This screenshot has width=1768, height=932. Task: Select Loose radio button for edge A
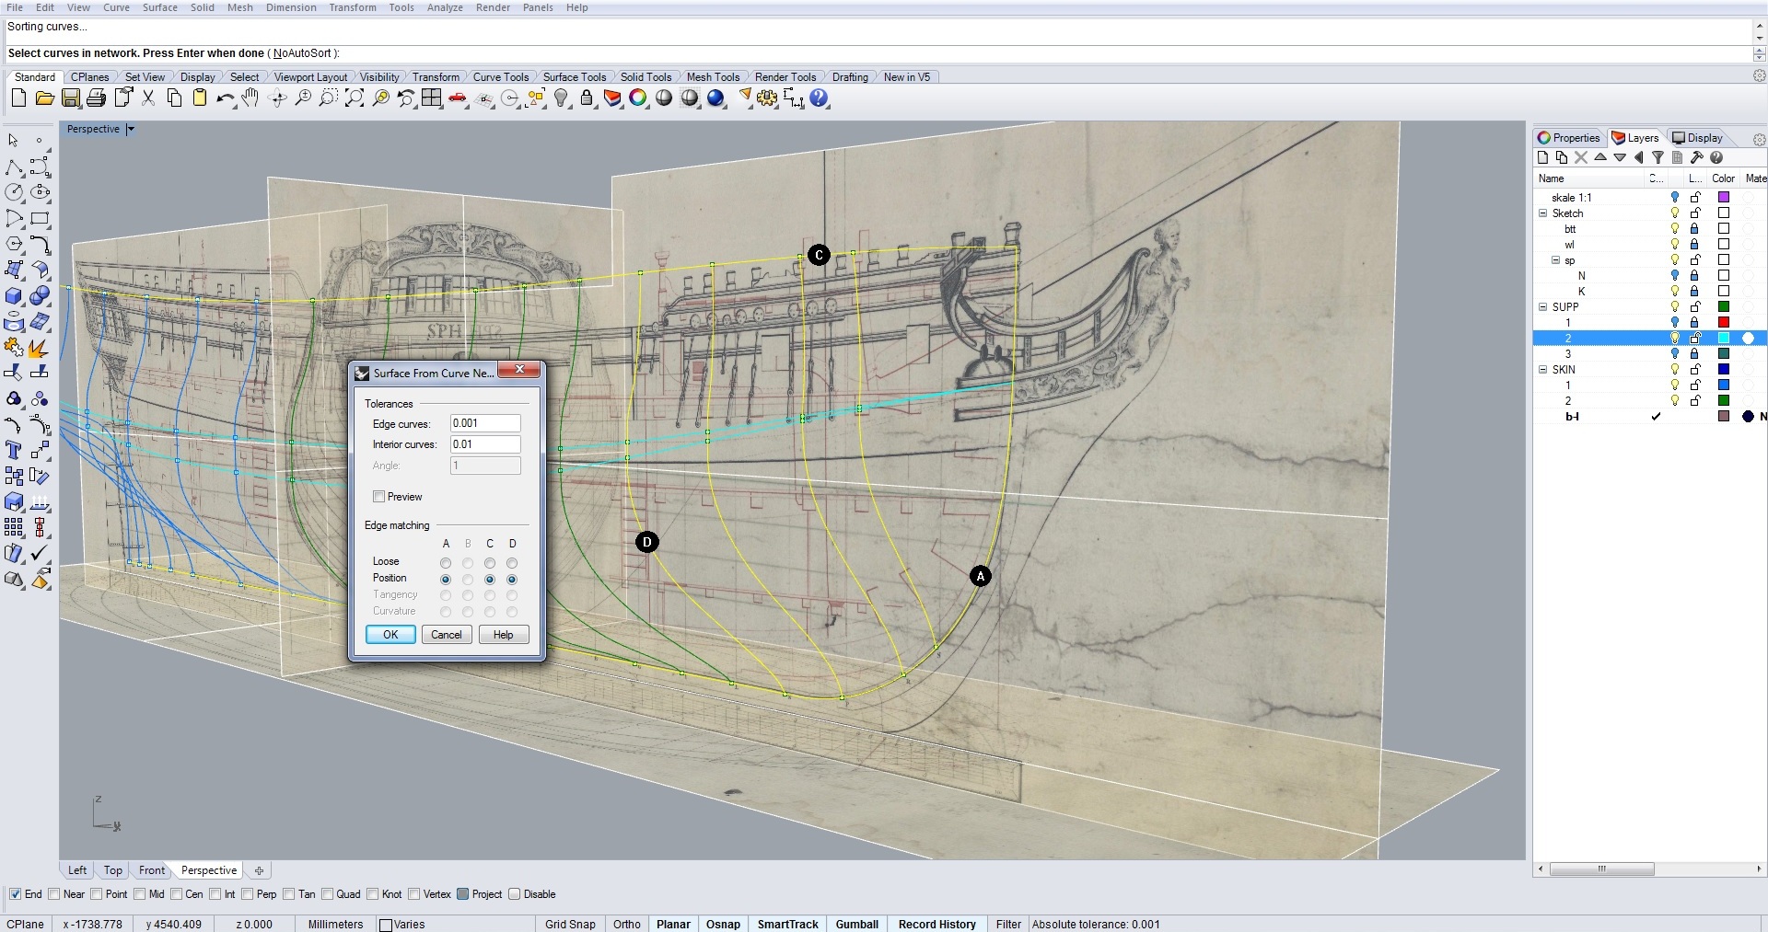pos(446,562)
